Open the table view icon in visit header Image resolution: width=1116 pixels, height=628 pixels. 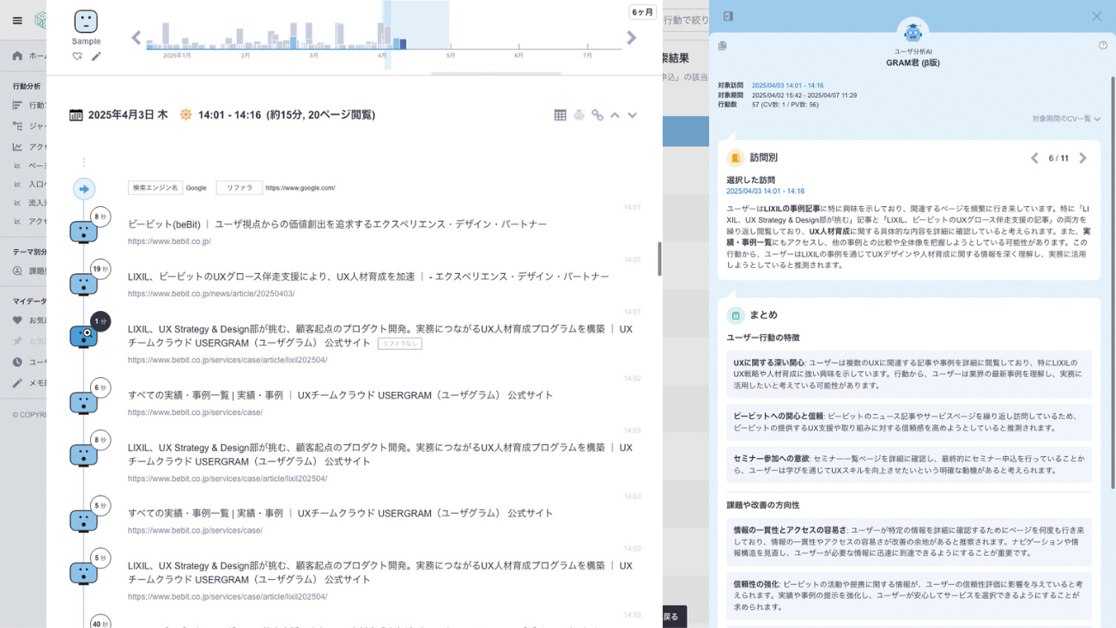point(560,115)
